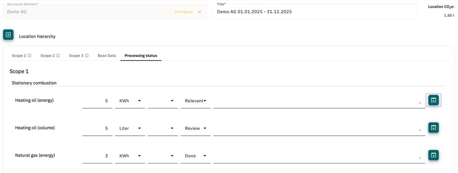Click the Scope 1 section heading
This screenshot has height=173, width=458.
click(19, 71)
